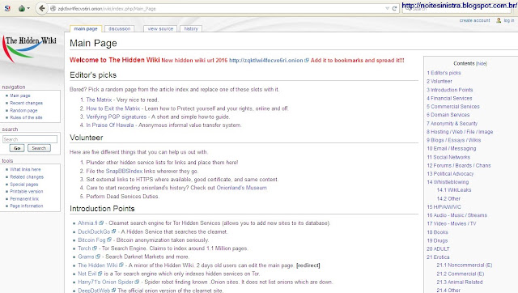Jump to 7 Anonymity & Security in contents
The width and height of the screenshot is (518, 293).
(452, 124)
